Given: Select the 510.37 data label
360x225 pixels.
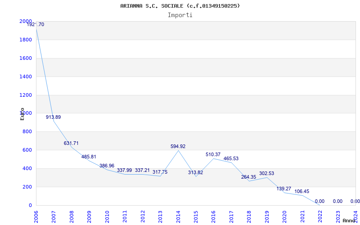Looking at the screenshot, I should click(x=213, y=154).
